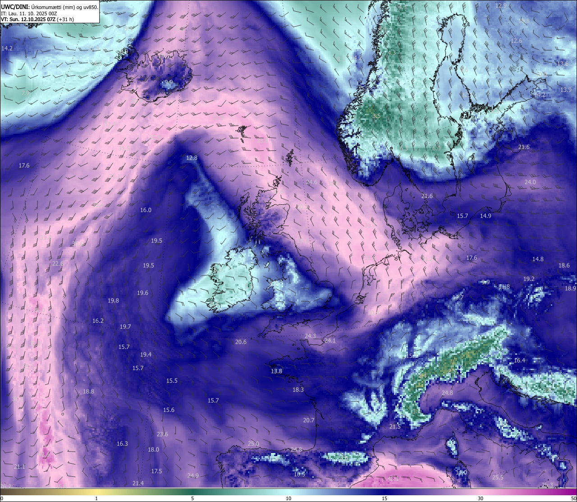The height and width of the screenshot is (502, 577).
Task: Click the 24.1 value on French coast
Action: pyautogui.click(x=330, y=341)
